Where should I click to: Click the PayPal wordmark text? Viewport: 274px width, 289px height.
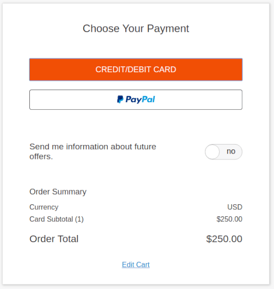tap(140, 100)
